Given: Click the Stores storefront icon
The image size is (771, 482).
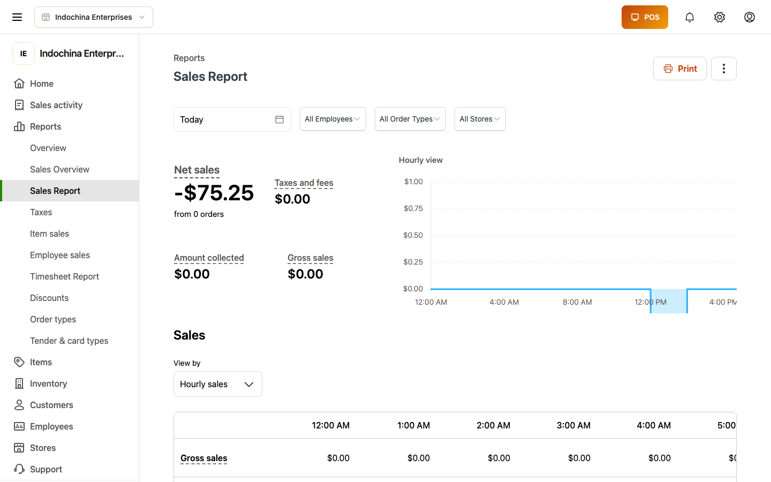Looking at the screenshot, I should 19,448.
